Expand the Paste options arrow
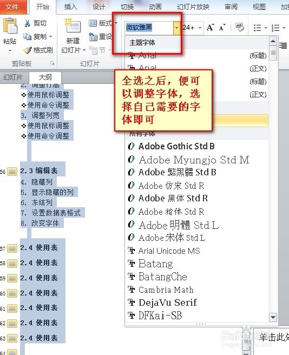The height and width of the screenshot is (355, 289). (10, 50)
